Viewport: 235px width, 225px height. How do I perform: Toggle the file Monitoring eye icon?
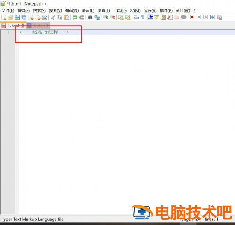click(x=184, y=18)
